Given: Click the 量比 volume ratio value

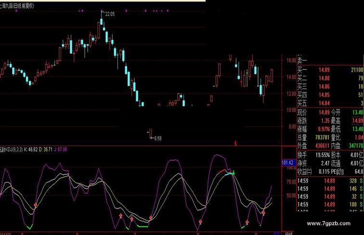Looking at the screenshot, I should point(359,138).
